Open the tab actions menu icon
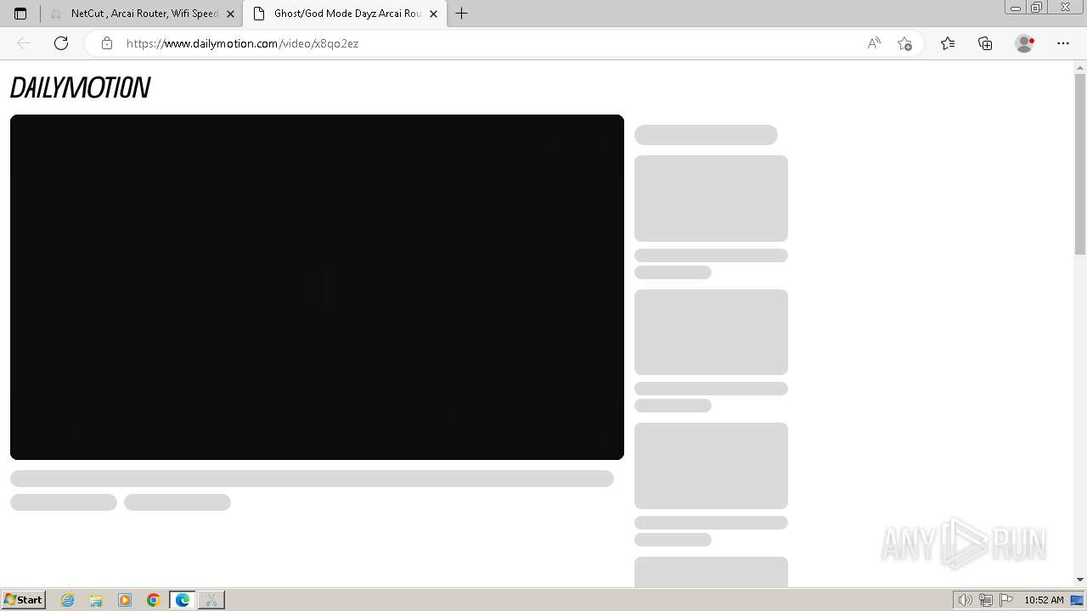The height and width of the screenshot is (611, 1087). click(20, 14)
